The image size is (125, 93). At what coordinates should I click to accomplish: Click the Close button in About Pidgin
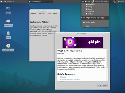pos(103,85)
